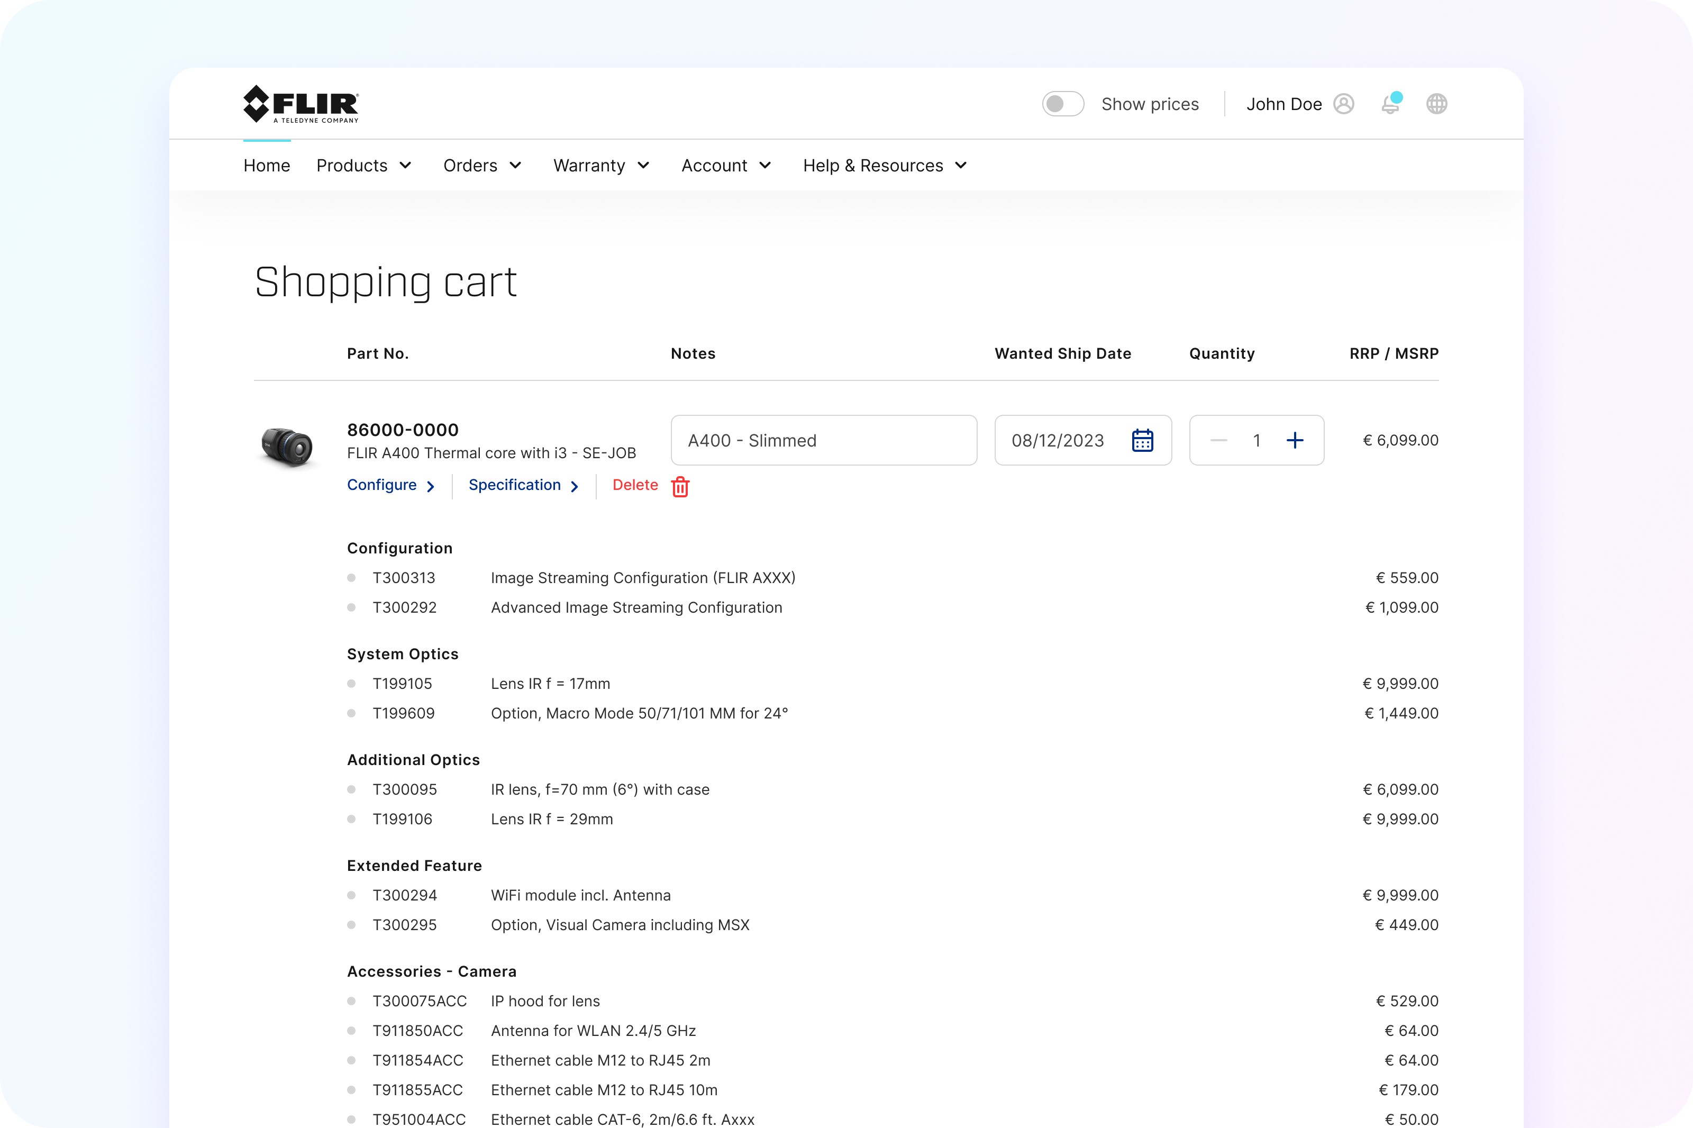
Task: Click the FLIR A400 Thermal core description
Action: (x=491, y=453)
